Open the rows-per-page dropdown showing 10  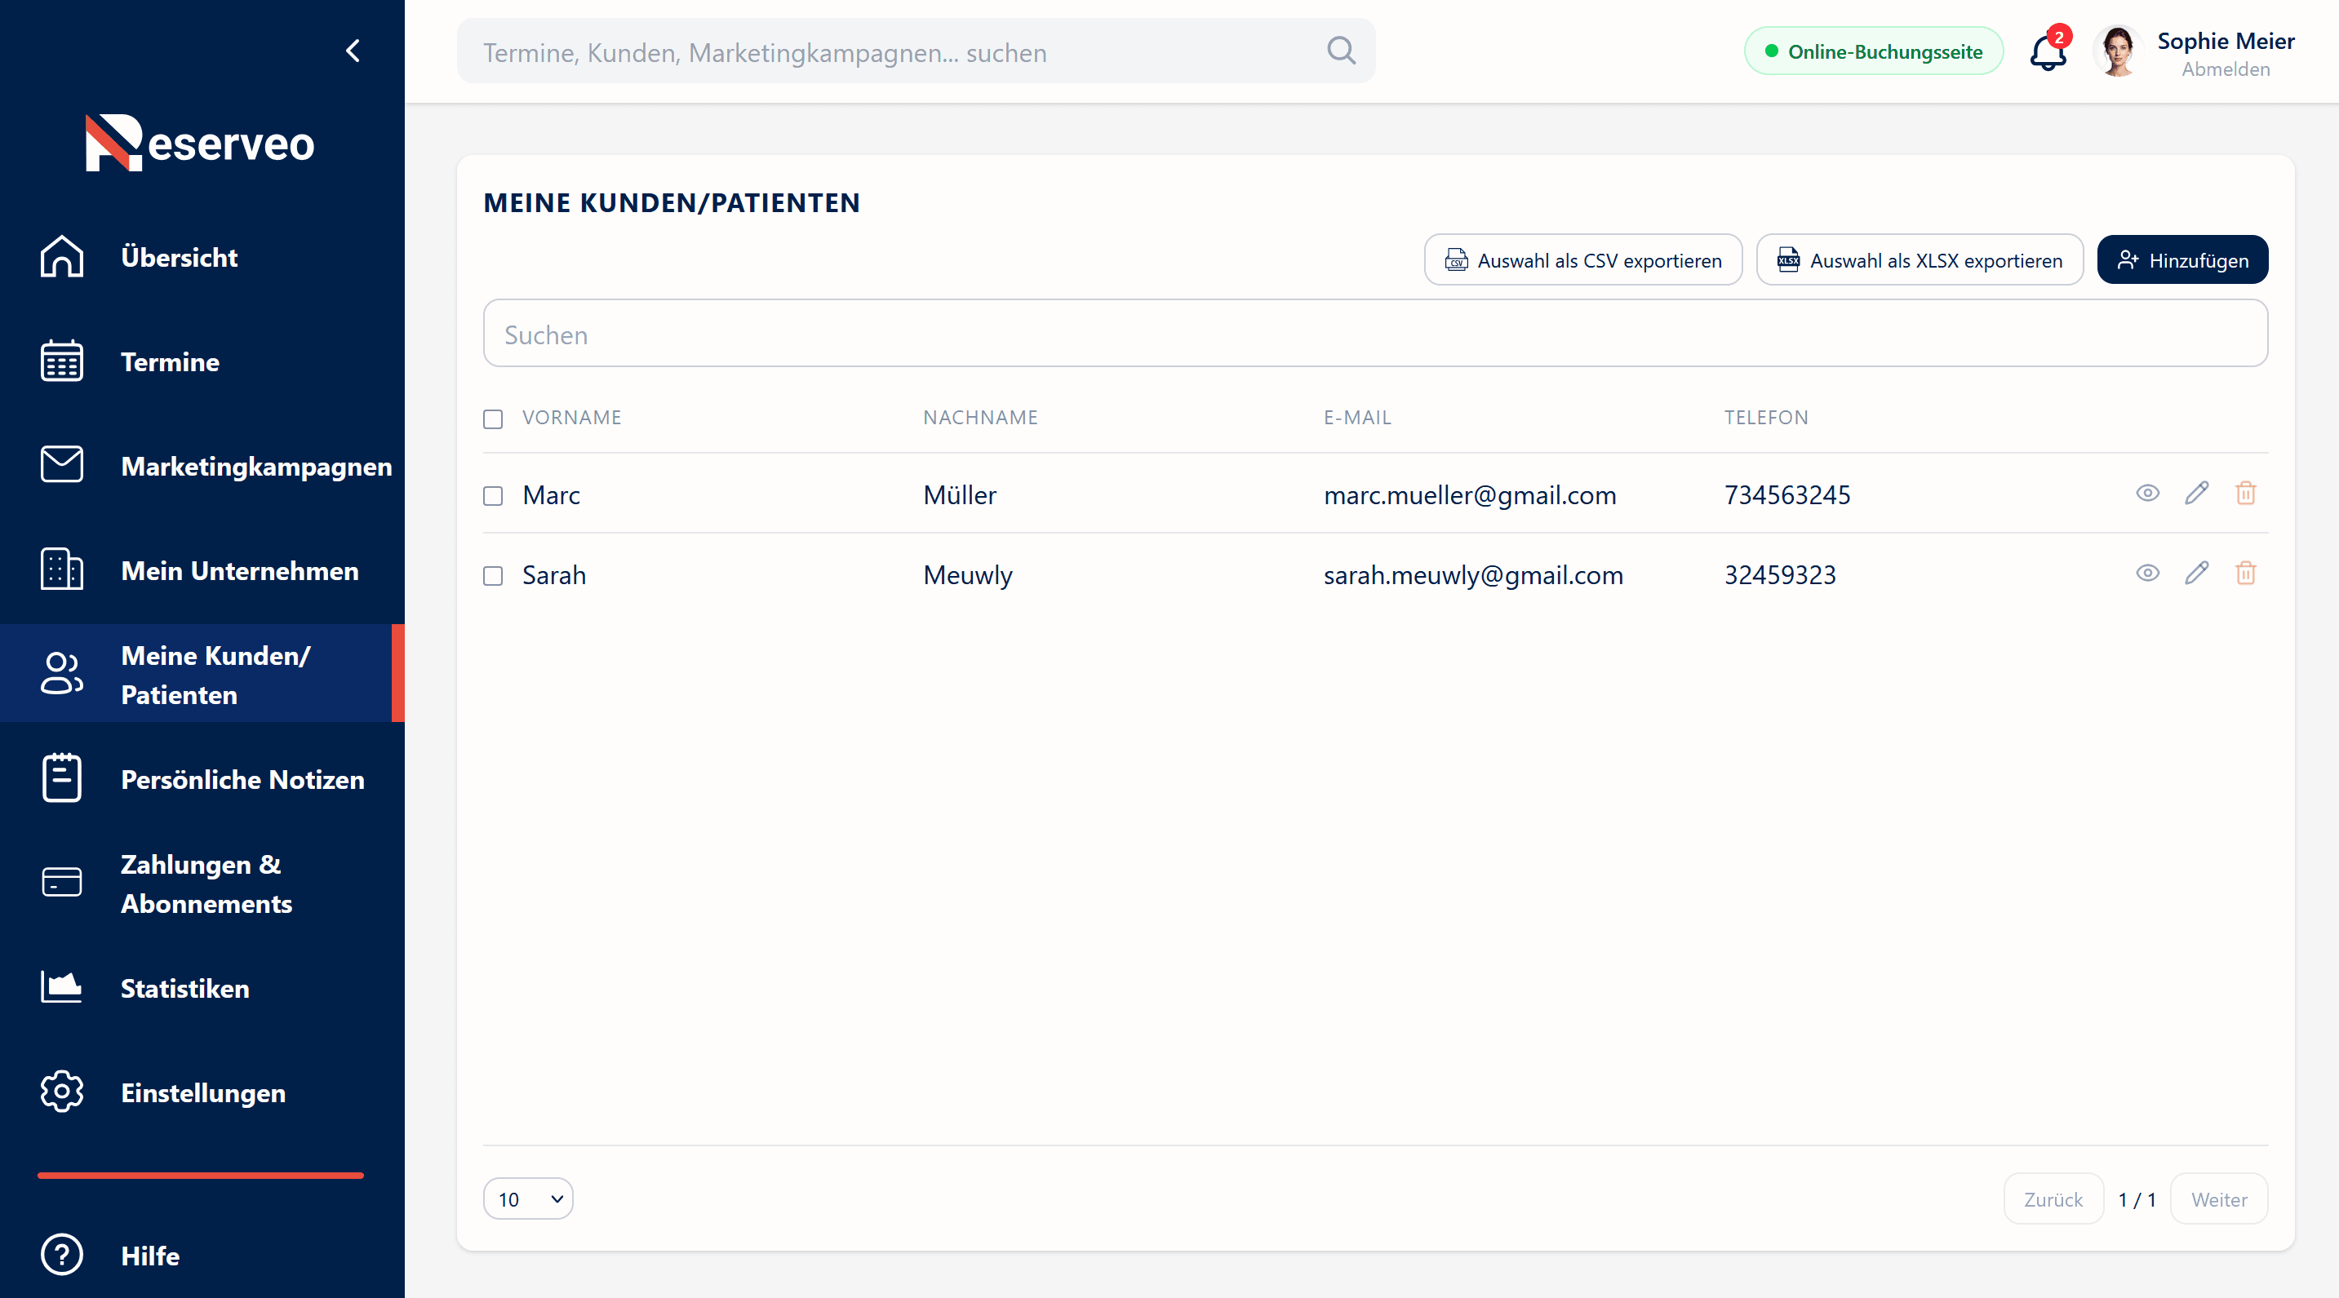coord(527,1198)
